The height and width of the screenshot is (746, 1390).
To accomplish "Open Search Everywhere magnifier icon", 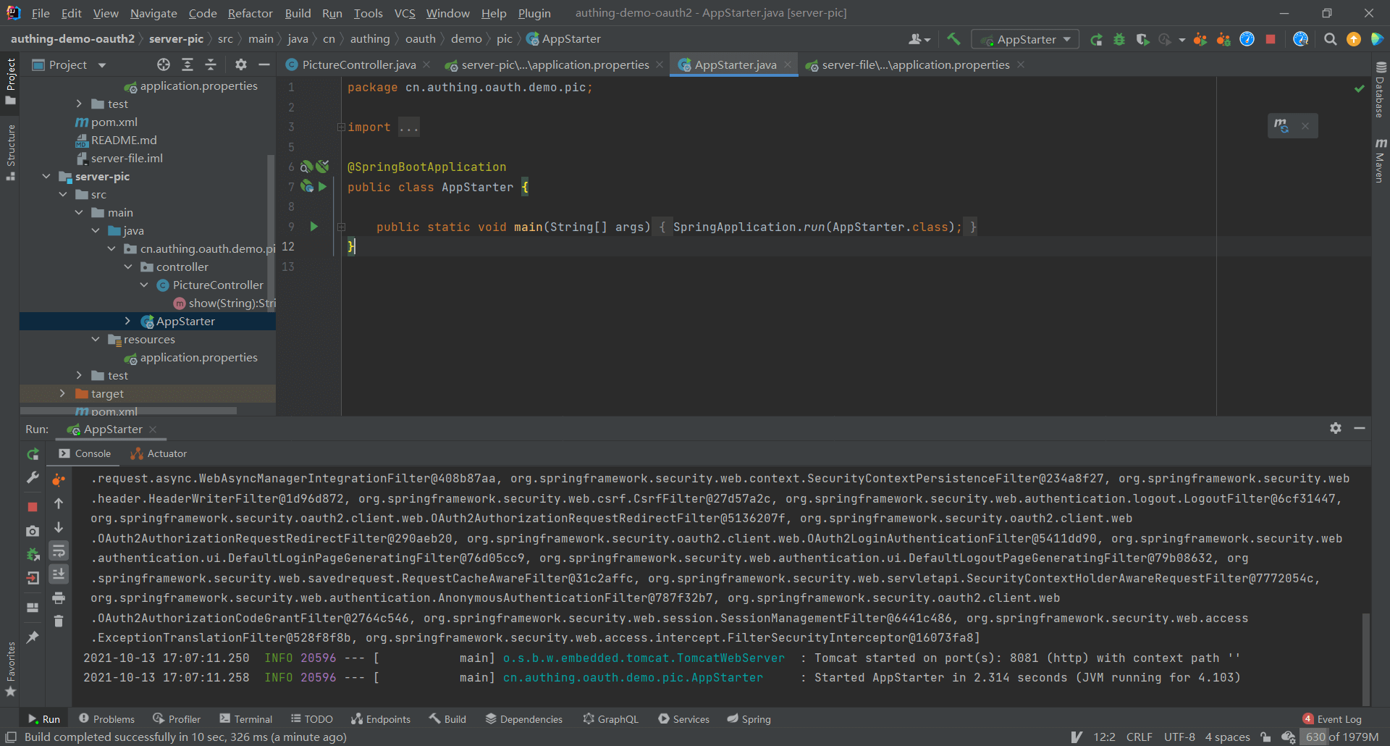I will [x=1330, y=39].
